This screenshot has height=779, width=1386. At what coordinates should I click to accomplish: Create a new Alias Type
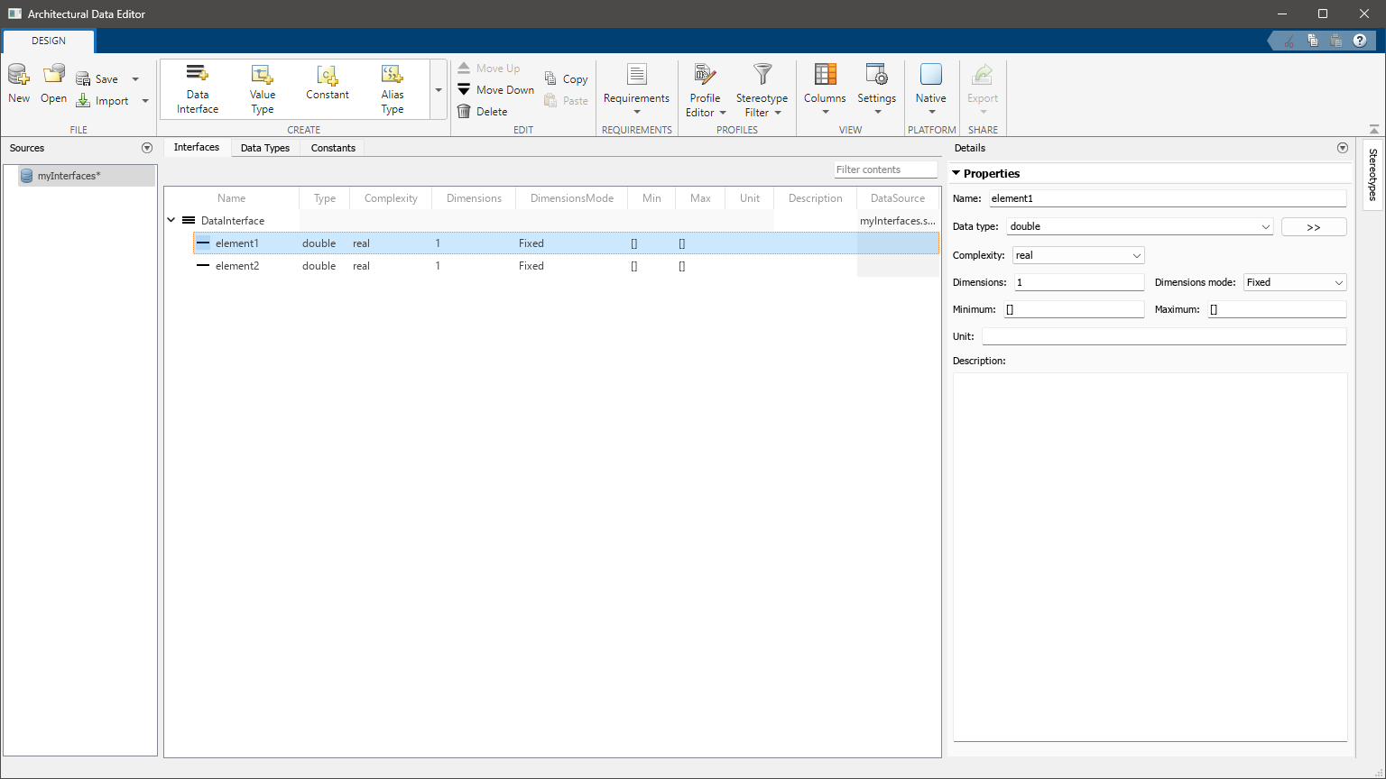pyautogui.click(x=392, y=89)
